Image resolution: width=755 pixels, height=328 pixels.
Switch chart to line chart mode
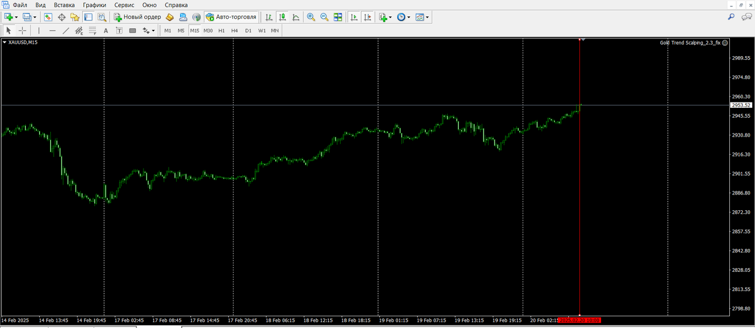[296, 17]
